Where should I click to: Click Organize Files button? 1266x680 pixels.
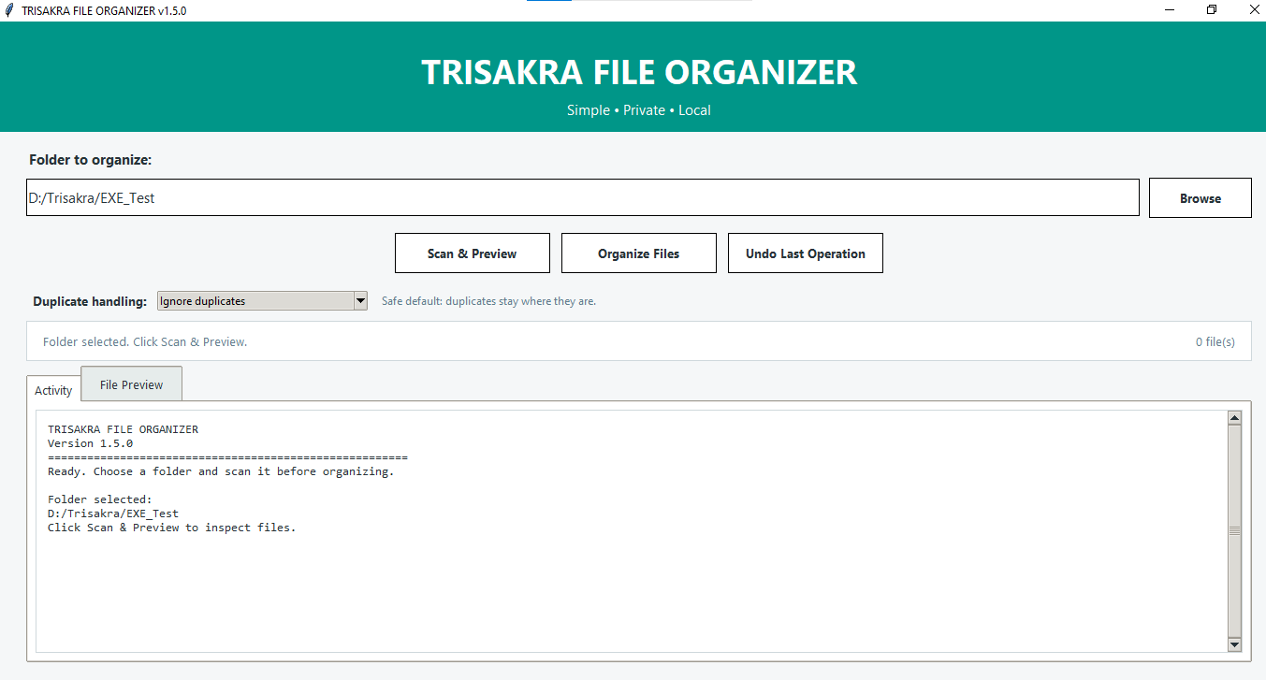point(639,253)
